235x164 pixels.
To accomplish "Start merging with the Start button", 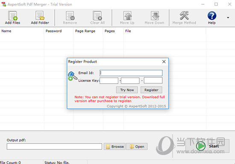I will 207,146.
